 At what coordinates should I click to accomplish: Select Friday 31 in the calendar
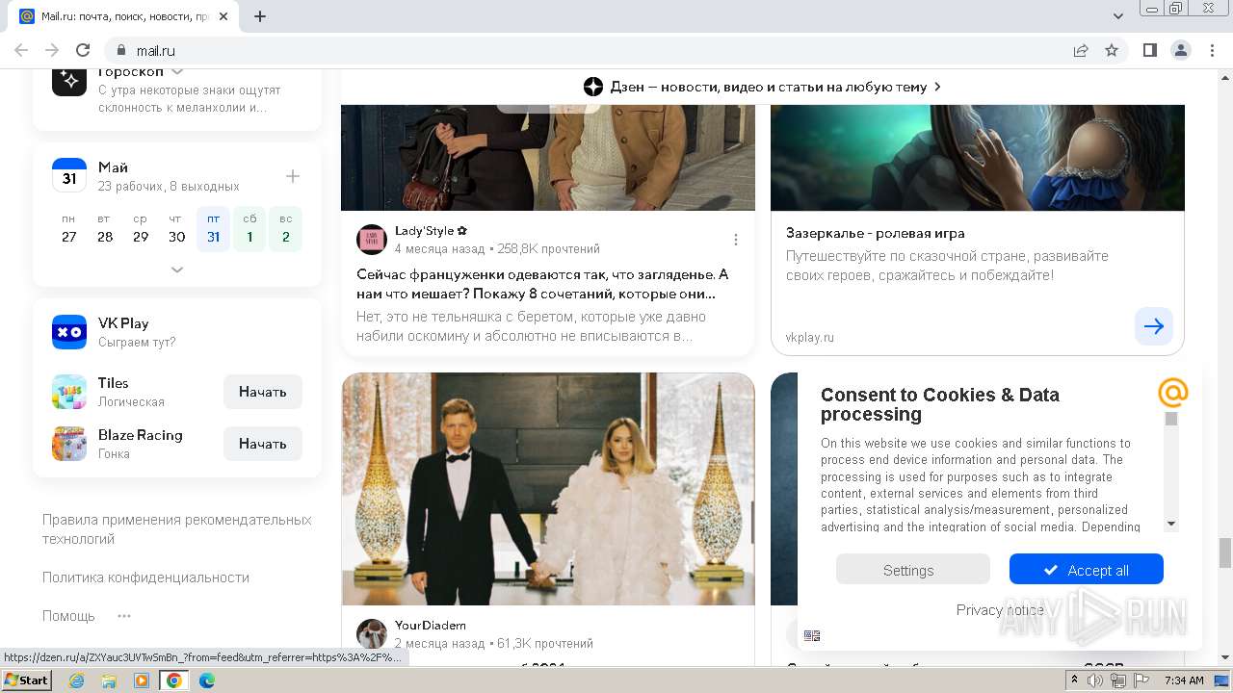click(x=213, y=229)
